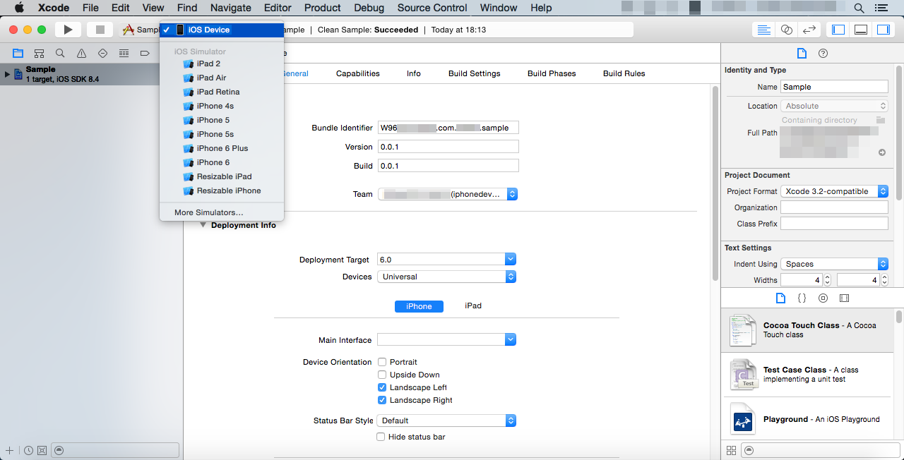Check the Hide status bar option
This screenshot has width=904, height=460.
[x=381, y=437]
